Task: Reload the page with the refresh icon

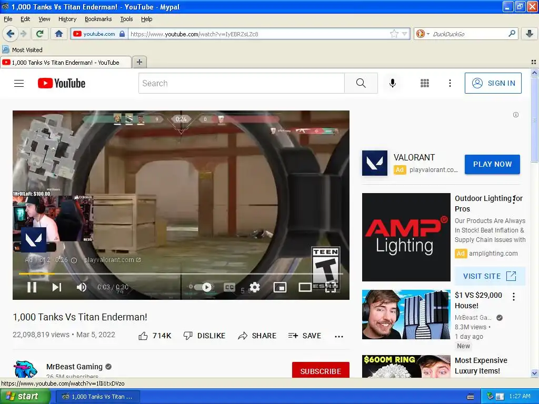Action: pyautogui.click(x=39, y=34)
